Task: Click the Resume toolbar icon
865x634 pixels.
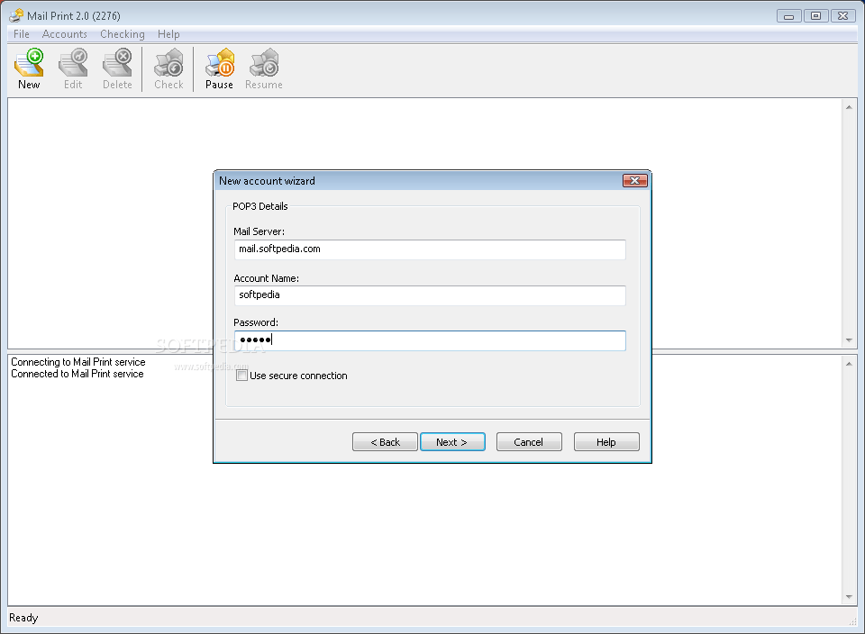Action: click(264, 69)
